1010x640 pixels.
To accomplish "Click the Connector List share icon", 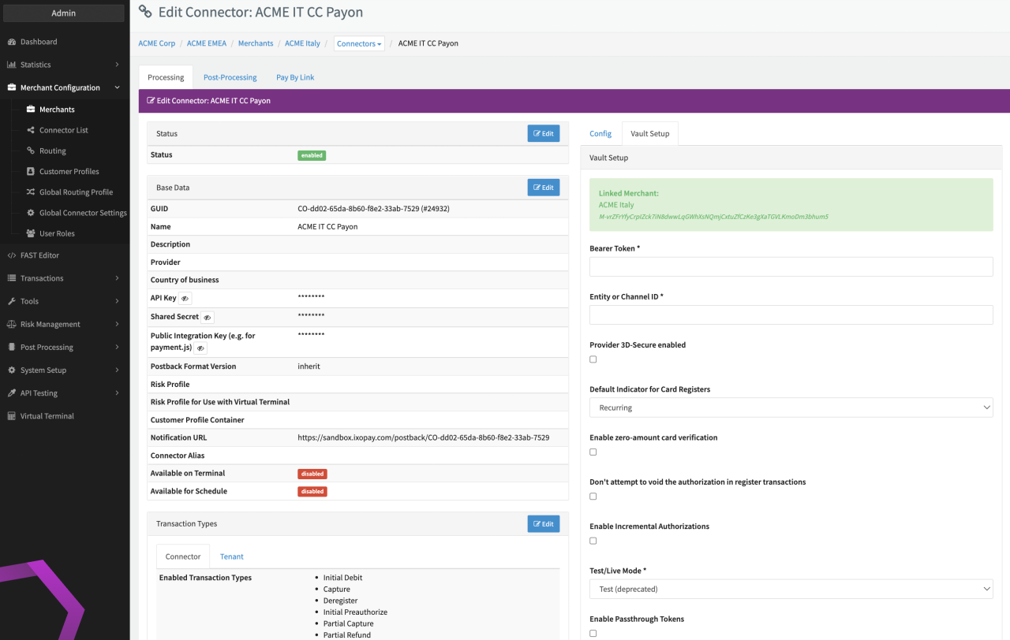I will coord(31,130).
